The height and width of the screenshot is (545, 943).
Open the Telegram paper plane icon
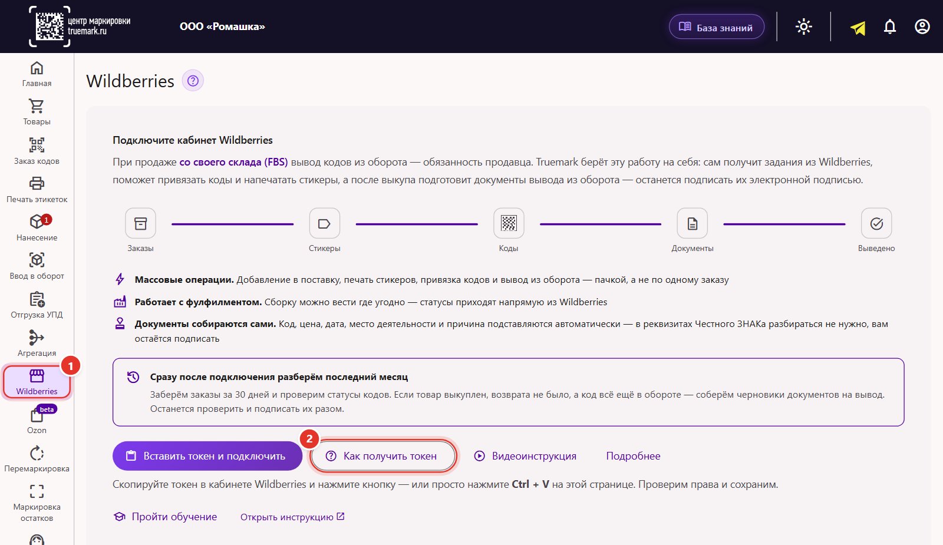tap(858, 27)
